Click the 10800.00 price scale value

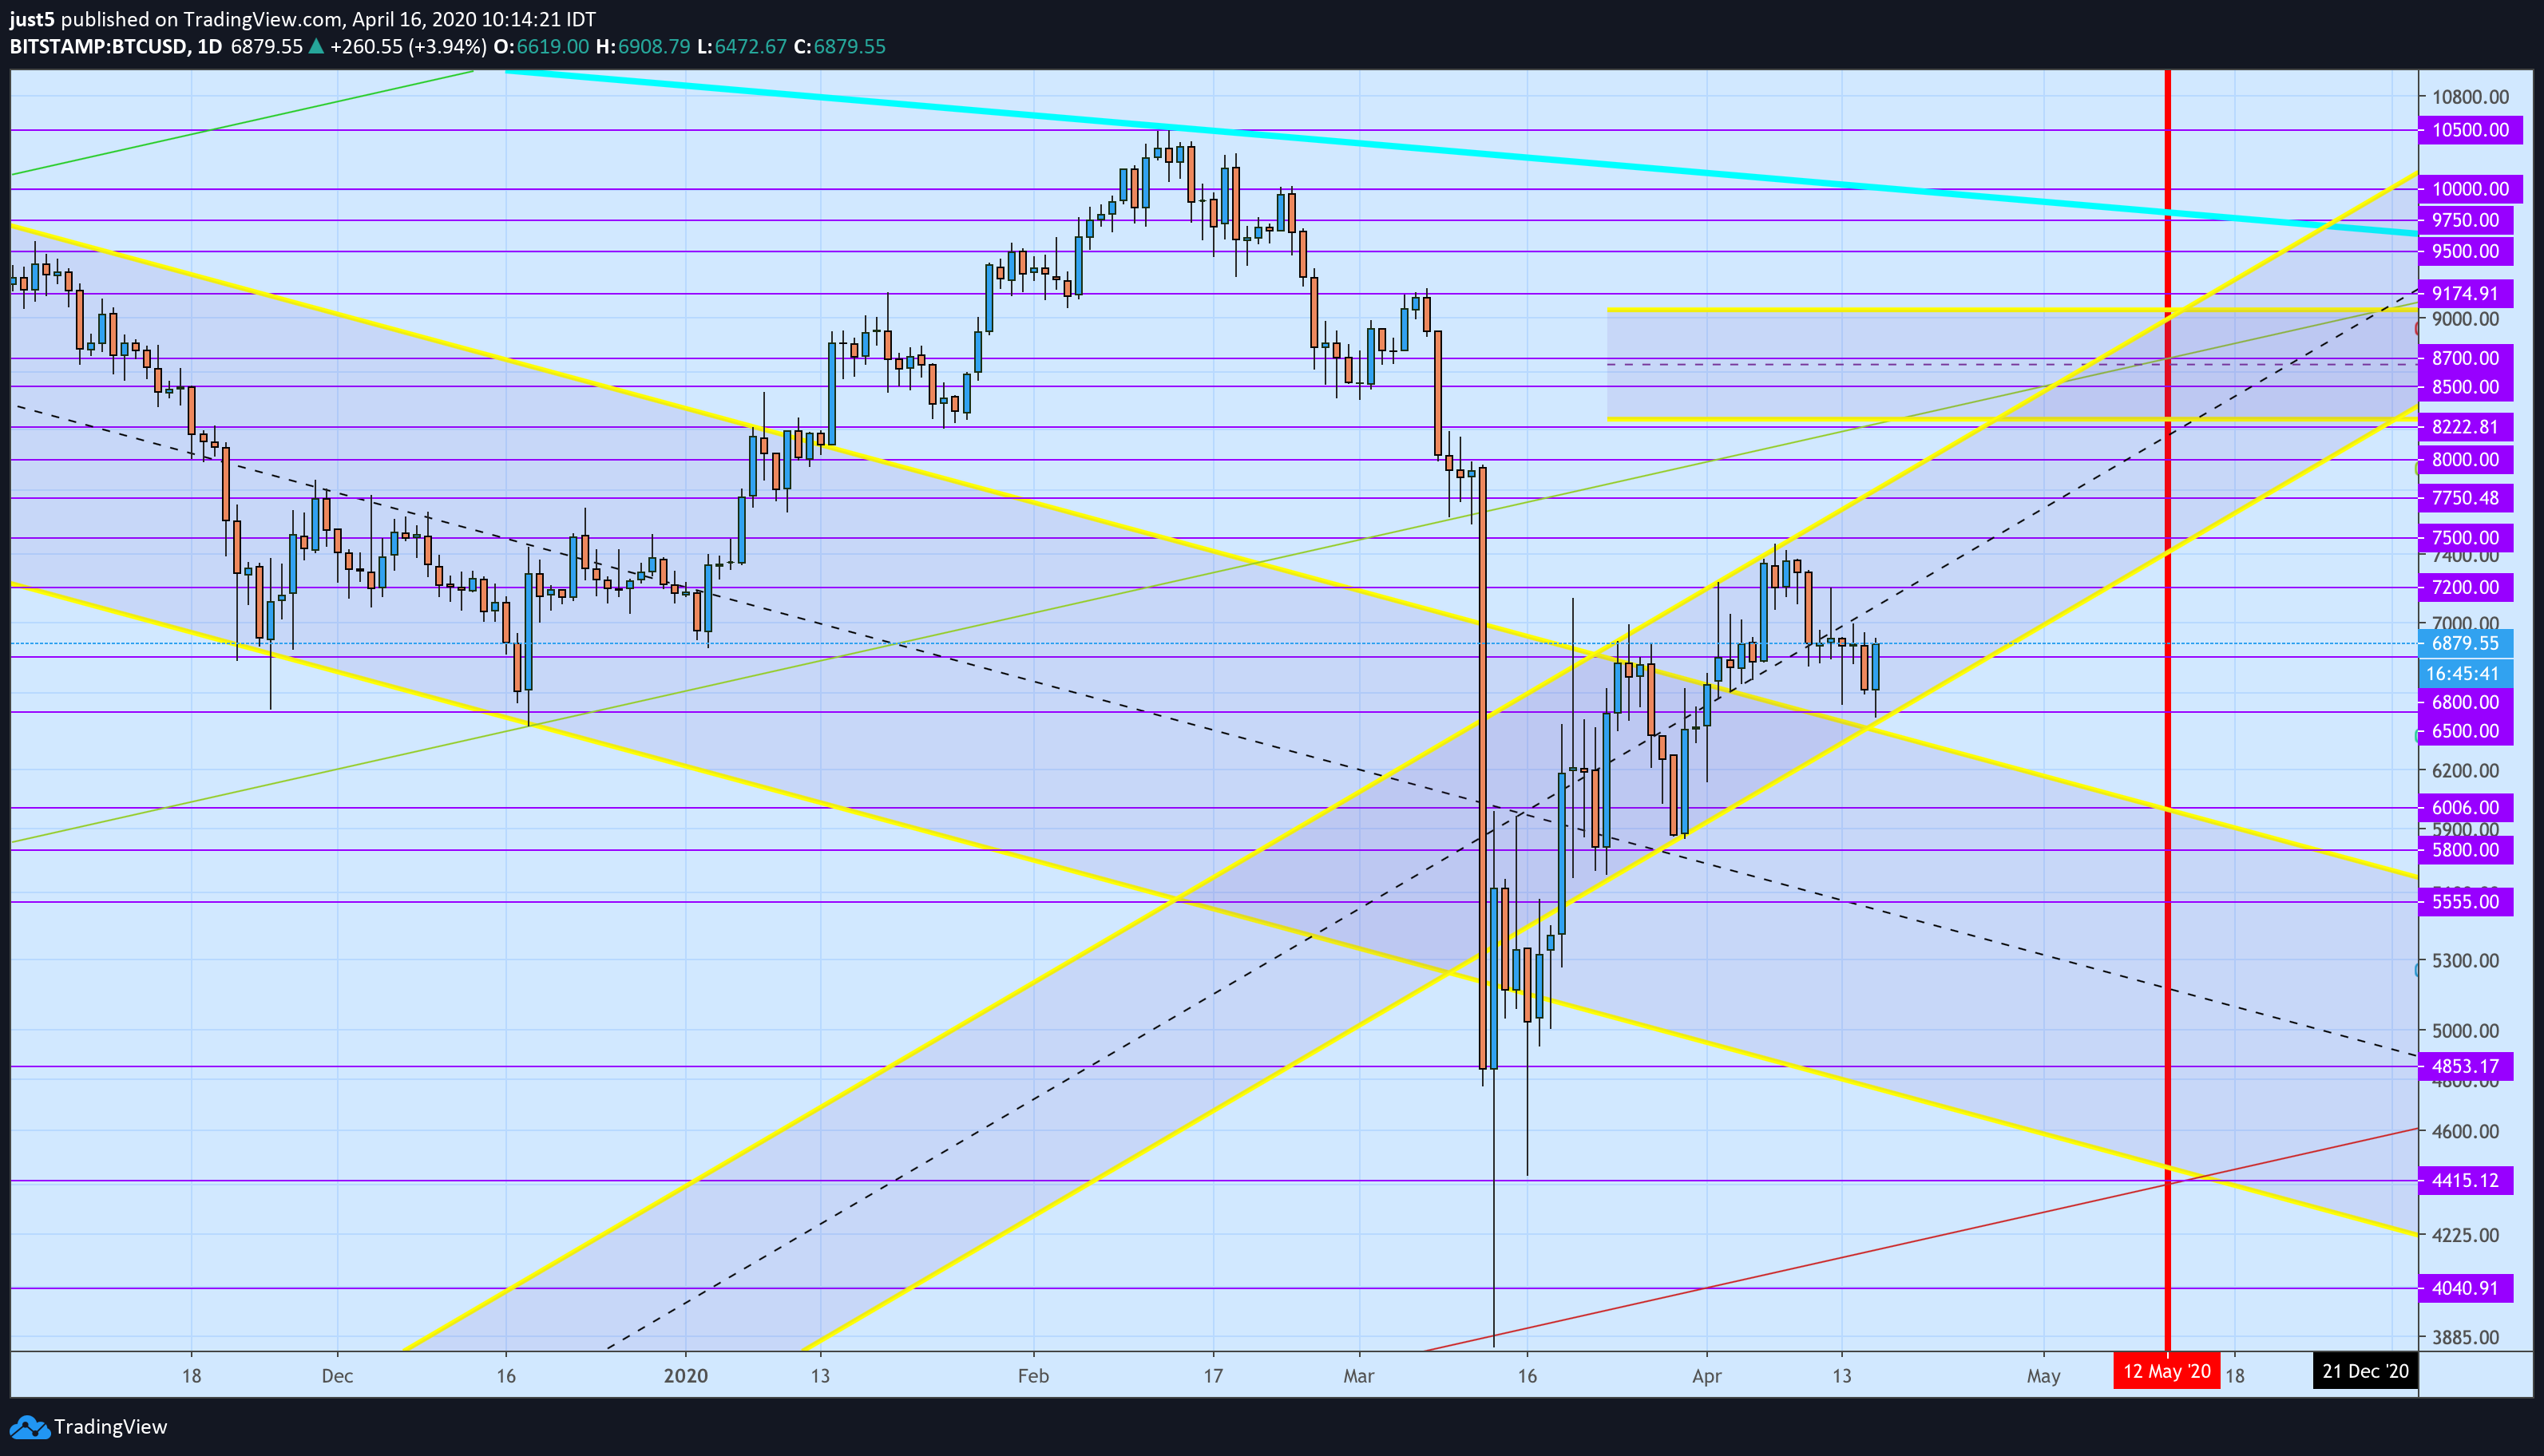(2470, 97)
